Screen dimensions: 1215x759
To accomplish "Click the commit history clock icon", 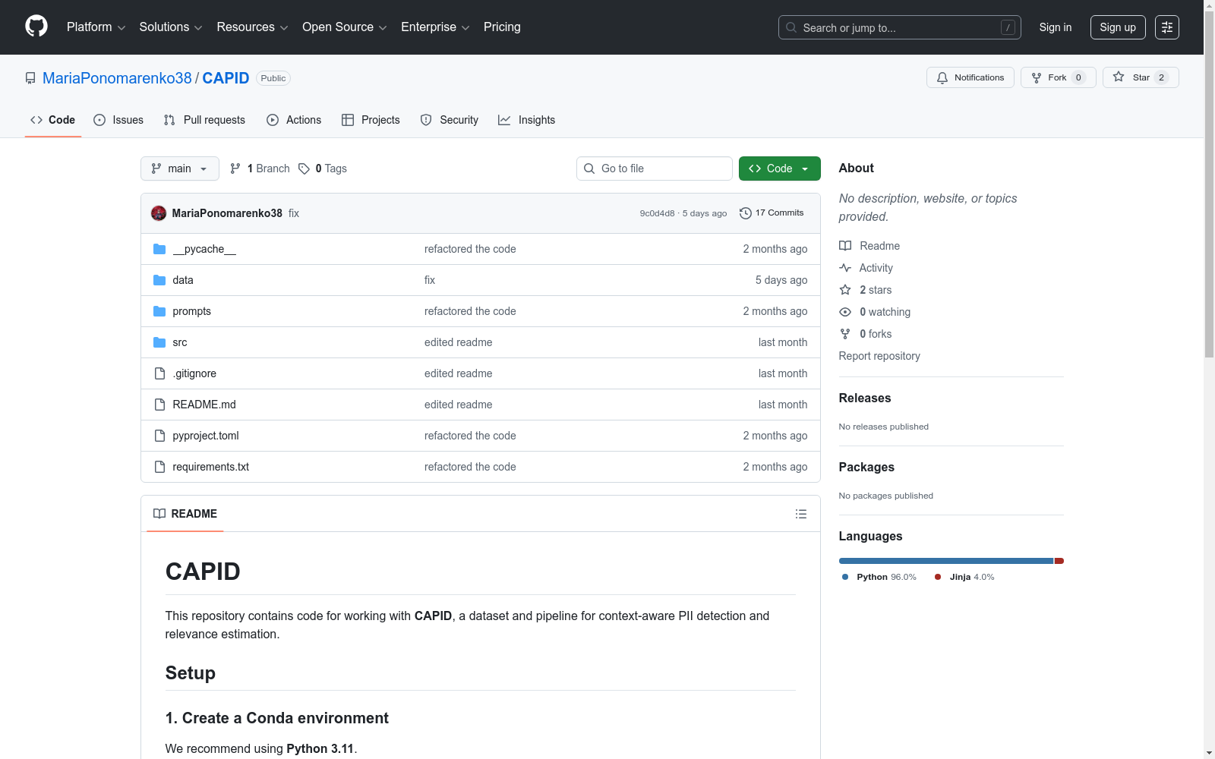I will pyautogui.click(x=746, y=213).
